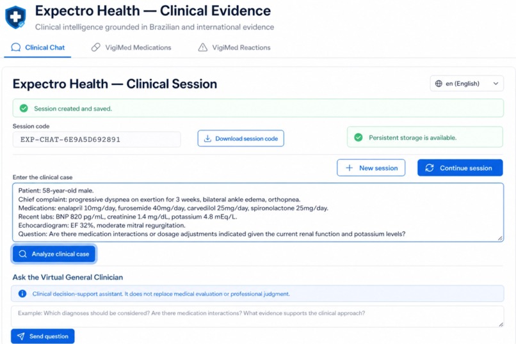The image size is (516, 344).
Task: Click the download arrow icon on session code button
Action: tap(207, 138)
